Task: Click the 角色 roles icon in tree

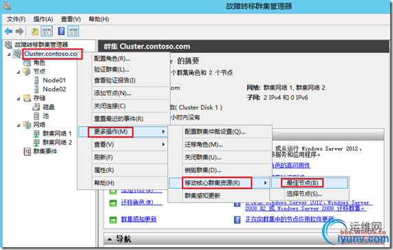Action: click(27, 63)
